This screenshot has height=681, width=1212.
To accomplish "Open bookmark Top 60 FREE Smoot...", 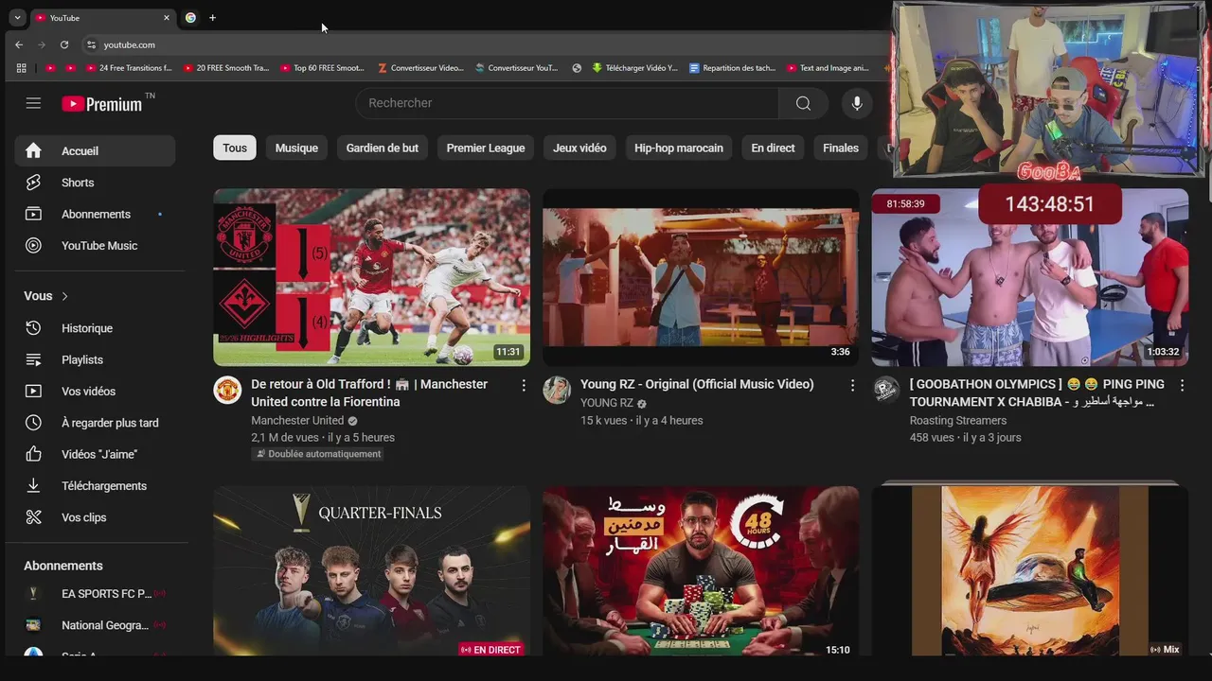I will click(323, 68).
